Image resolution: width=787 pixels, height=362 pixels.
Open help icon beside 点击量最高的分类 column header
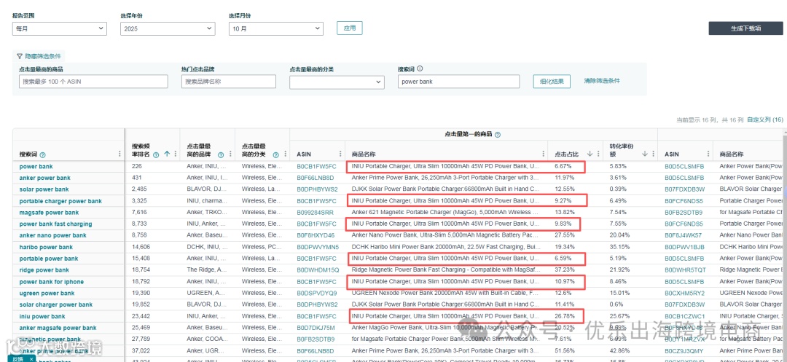click(x=275, y=155)
